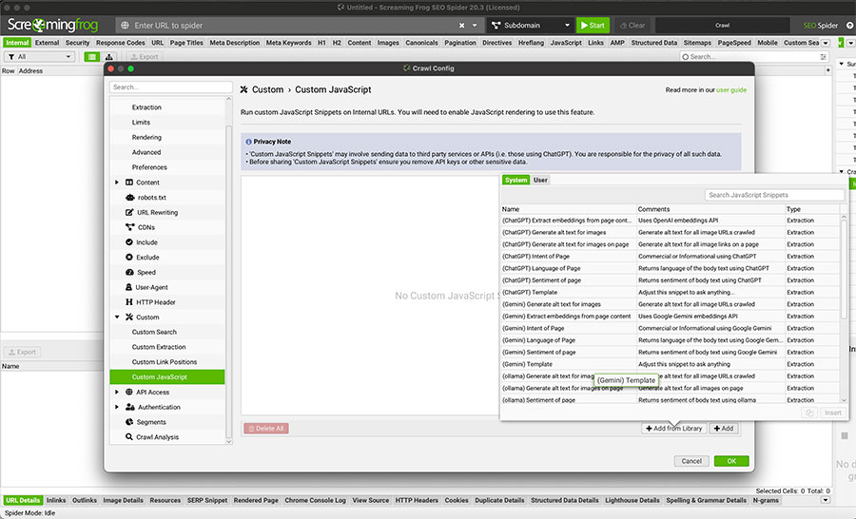Click the API Access globe icon
The width and height of the screenshot is (856, 519).
pos(129,392)
